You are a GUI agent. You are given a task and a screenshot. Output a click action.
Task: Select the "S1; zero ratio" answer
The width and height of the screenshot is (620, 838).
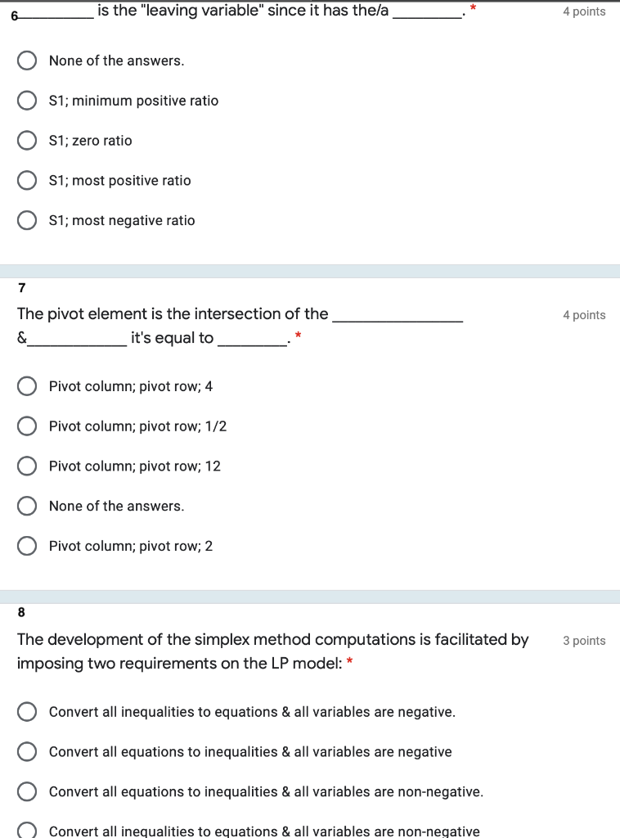point(27,140)
